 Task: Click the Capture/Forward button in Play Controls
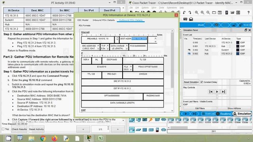click(223, 92)
